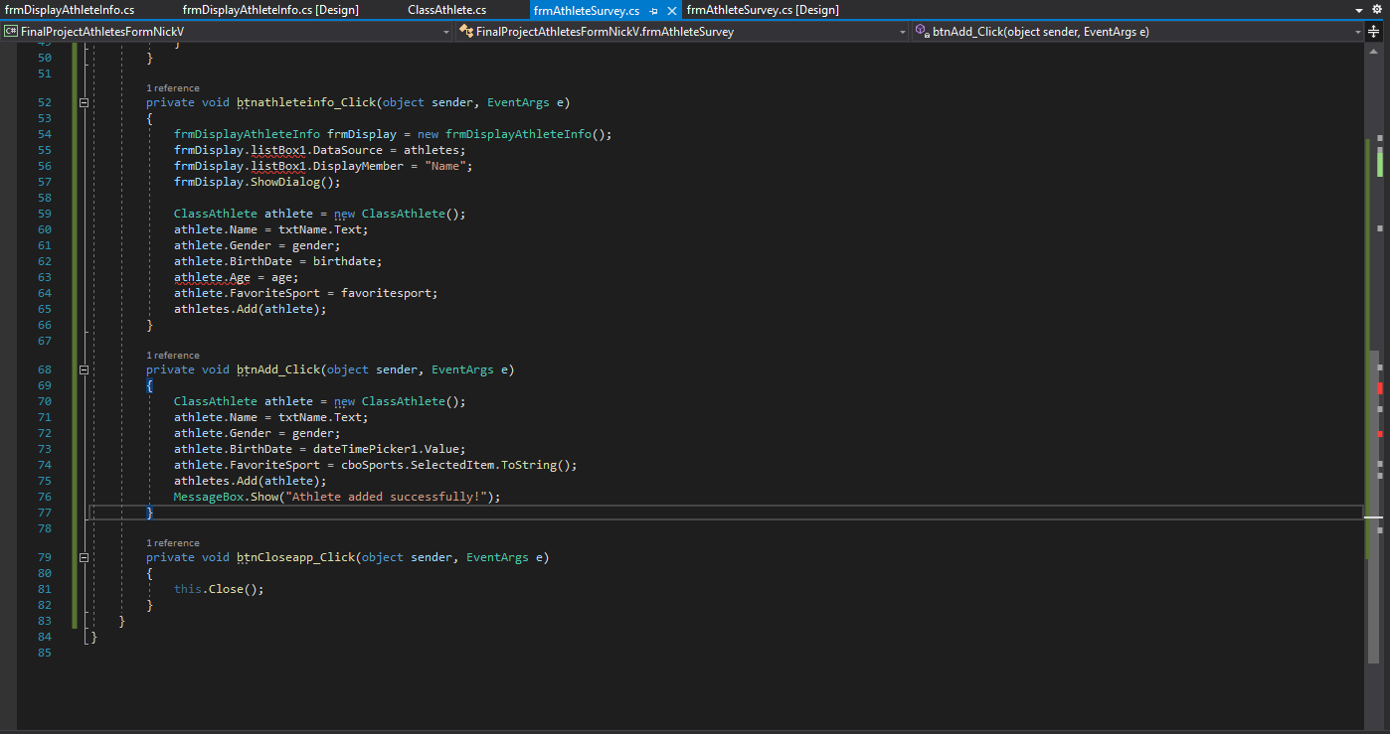The width and height of the screenshot is (1390, 734).
Task: Open the FinalProjectAthletesFormNickV project dropdown
Action: click(446, 31)
